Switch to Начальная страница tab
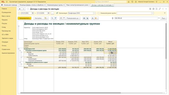The image size is (169, 95). point(10,5)
